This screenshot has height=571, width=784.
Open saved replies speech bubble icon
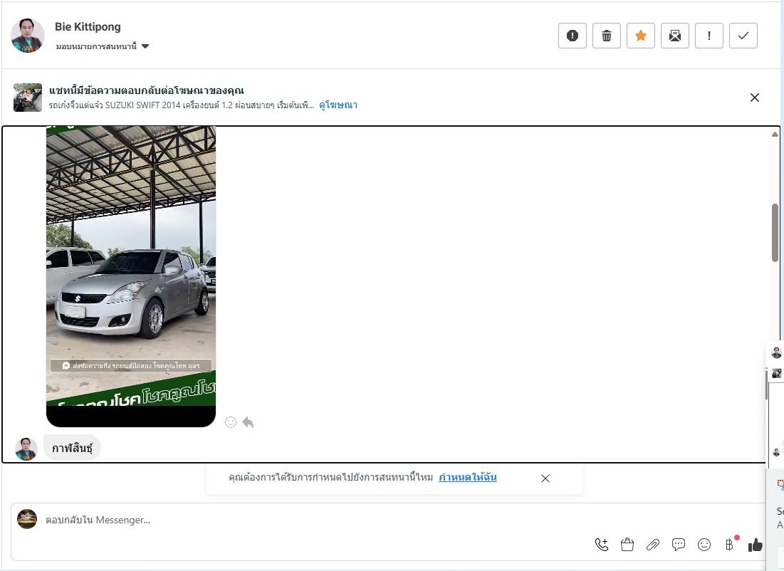679,545
